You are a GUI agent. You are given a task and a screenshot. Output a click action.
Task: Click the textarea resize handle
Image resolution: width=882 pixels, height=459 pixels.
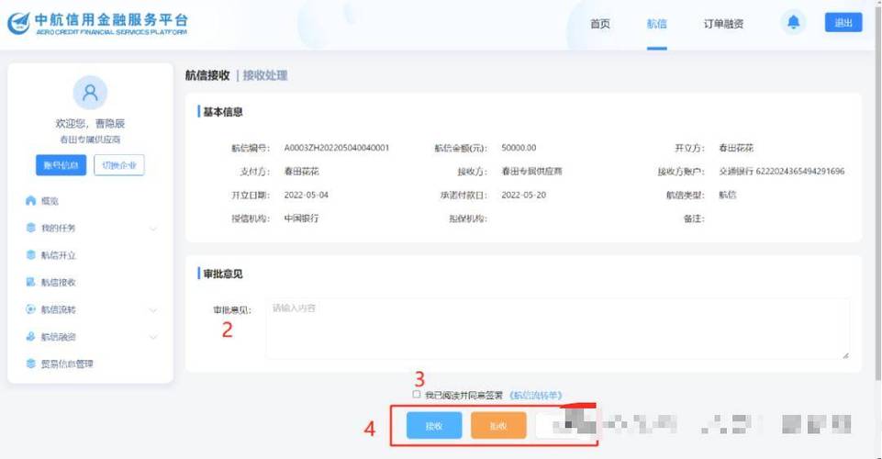844,355
